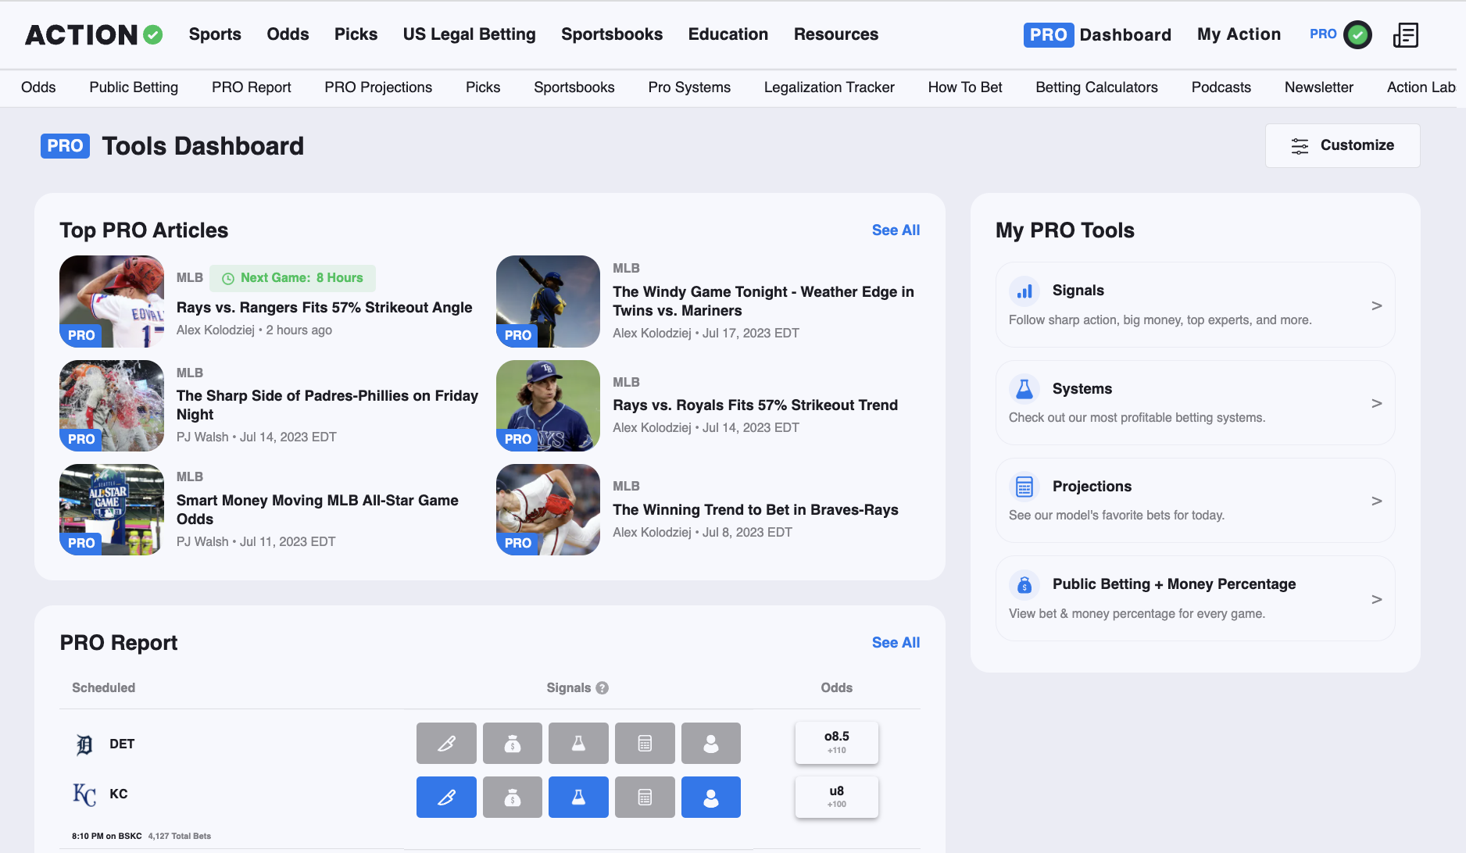Click the Signals bar-chart icon
Viewport: 1466px width, 853px height.
[x=1024, y=291]
